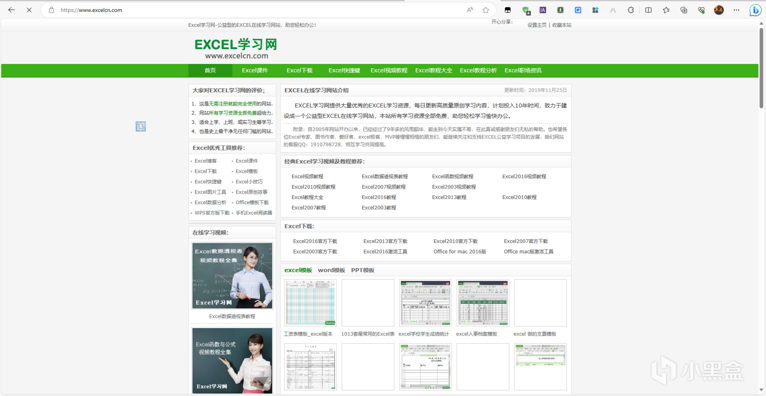Switch to the PPT模板 tab

363,270
